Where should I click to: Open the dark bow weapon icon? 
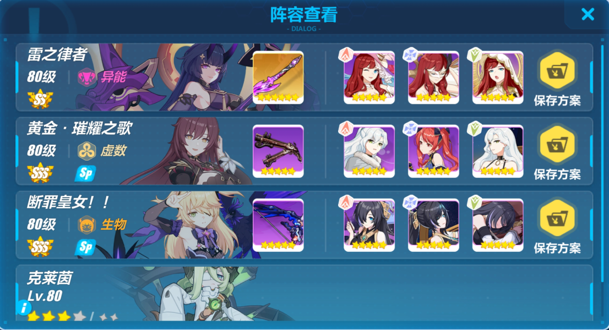[x=278, y=225]
